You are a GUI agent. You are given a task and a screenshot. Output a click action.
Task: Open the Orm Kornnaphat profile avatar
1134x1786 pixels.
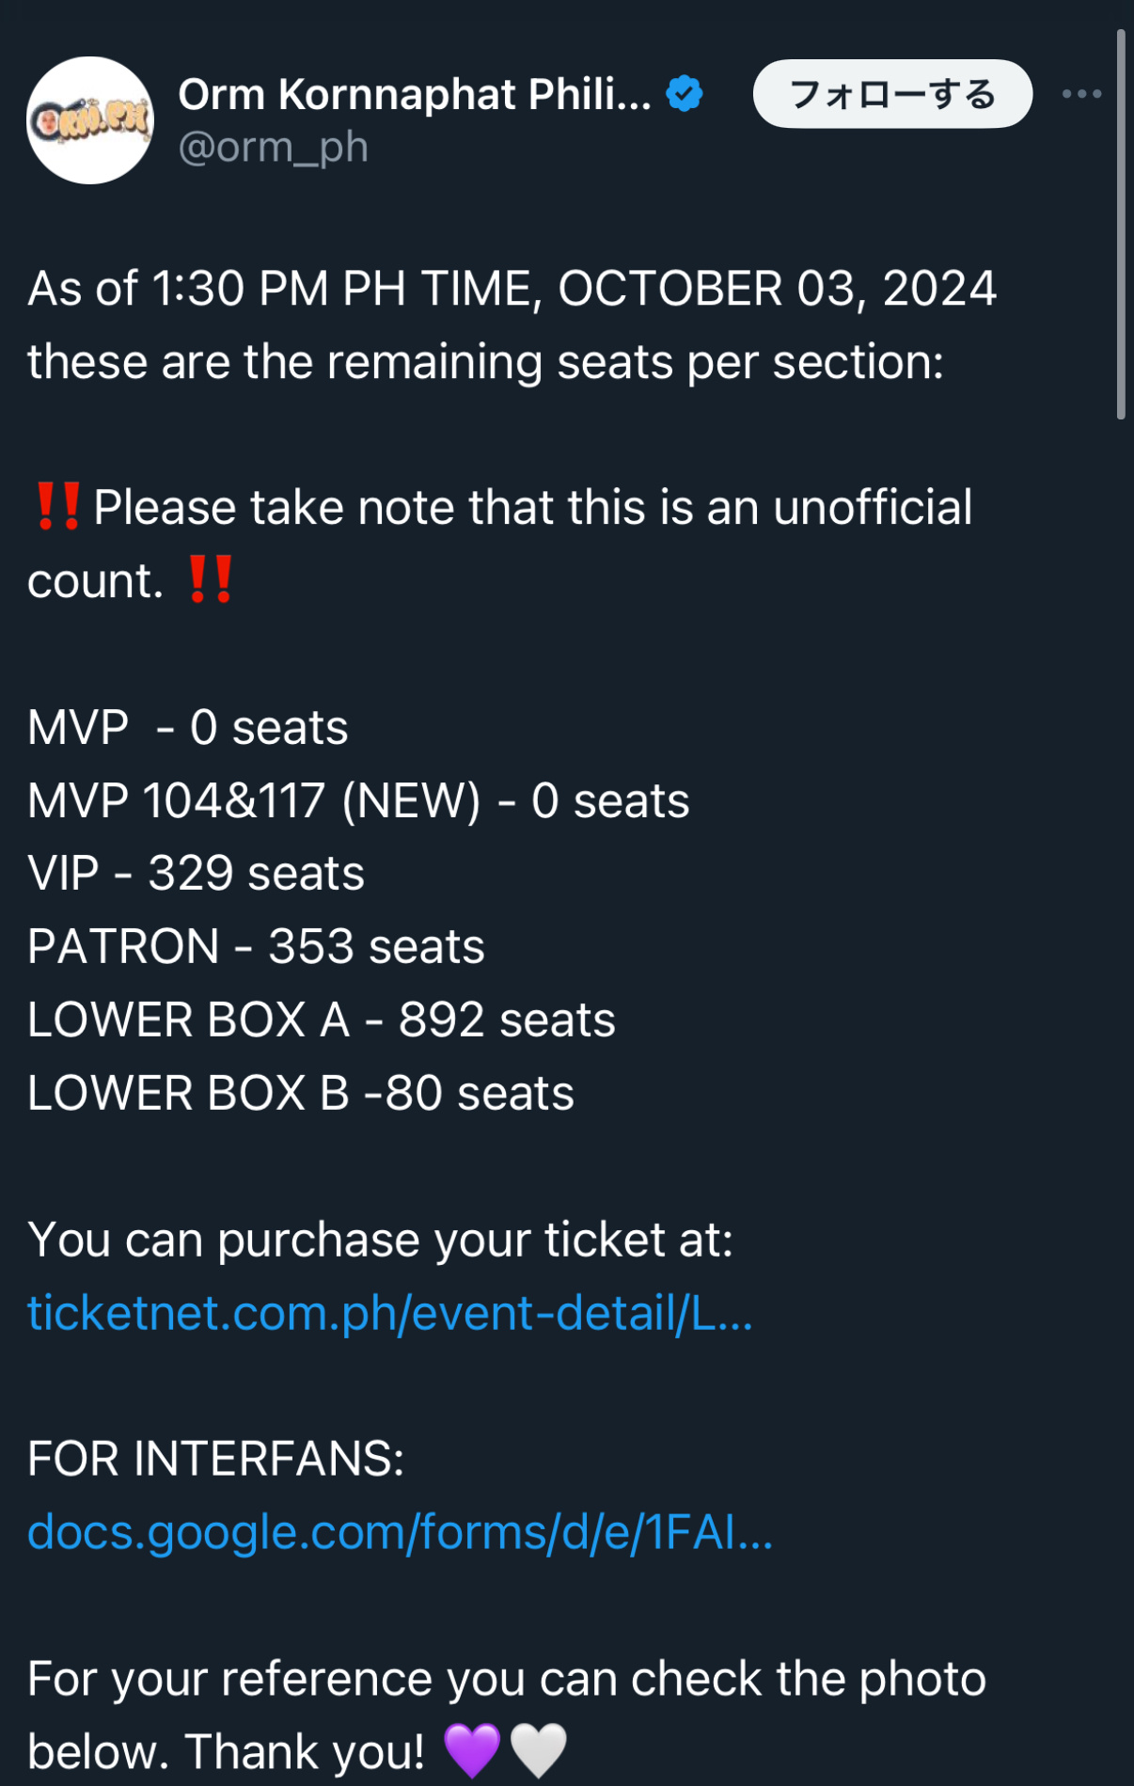tap(90, 120)
